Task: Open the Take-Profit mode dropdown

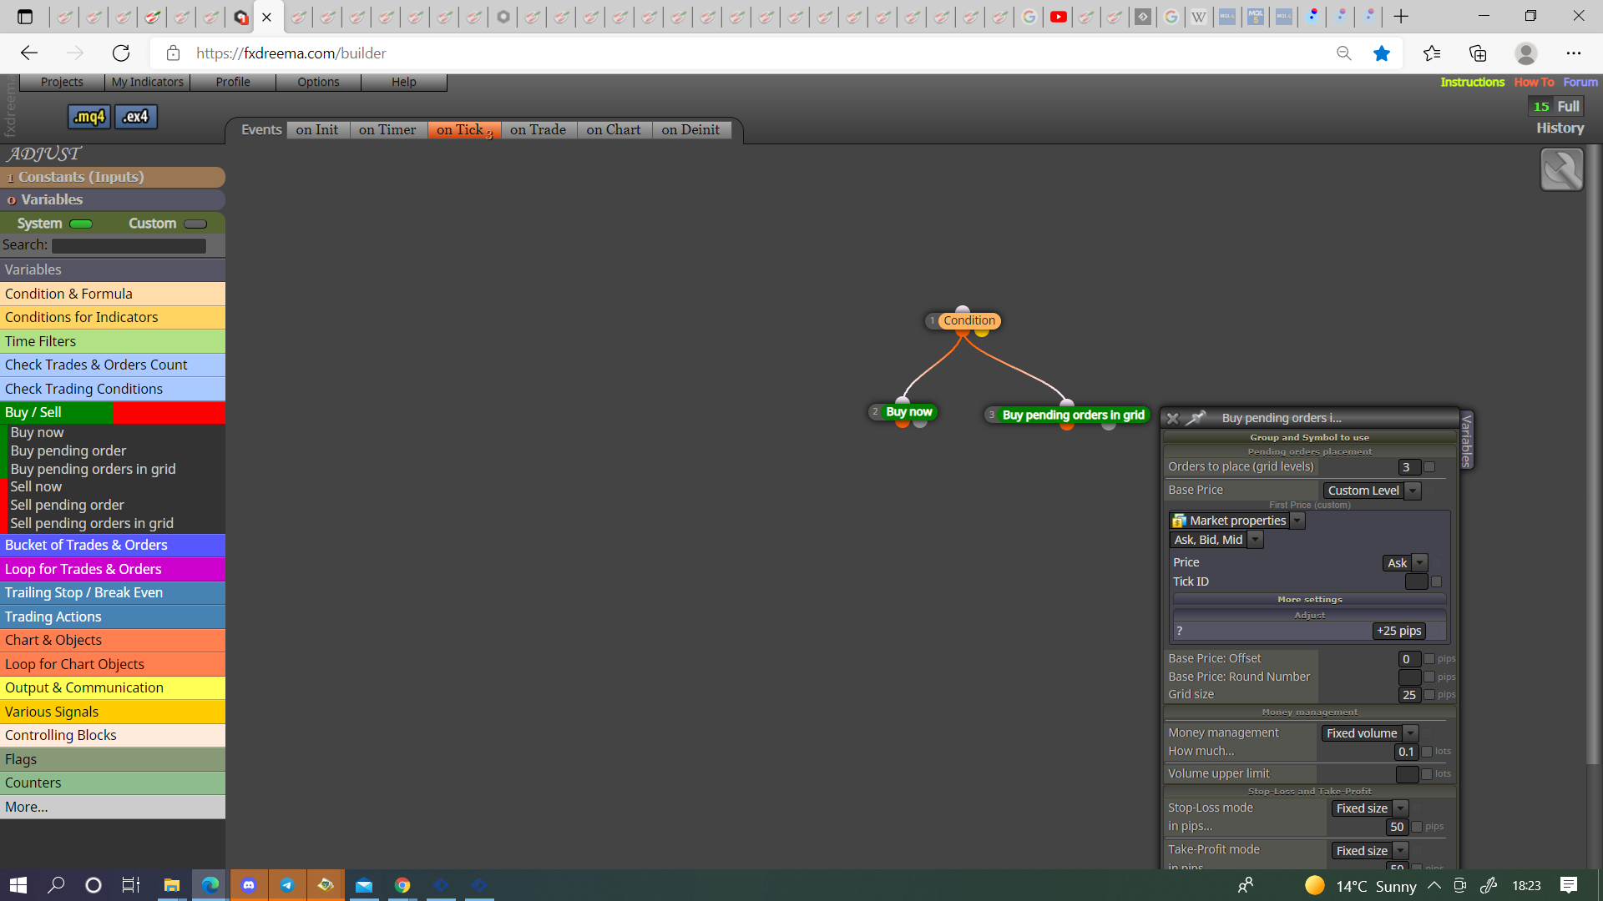Action: (1369, 851)
